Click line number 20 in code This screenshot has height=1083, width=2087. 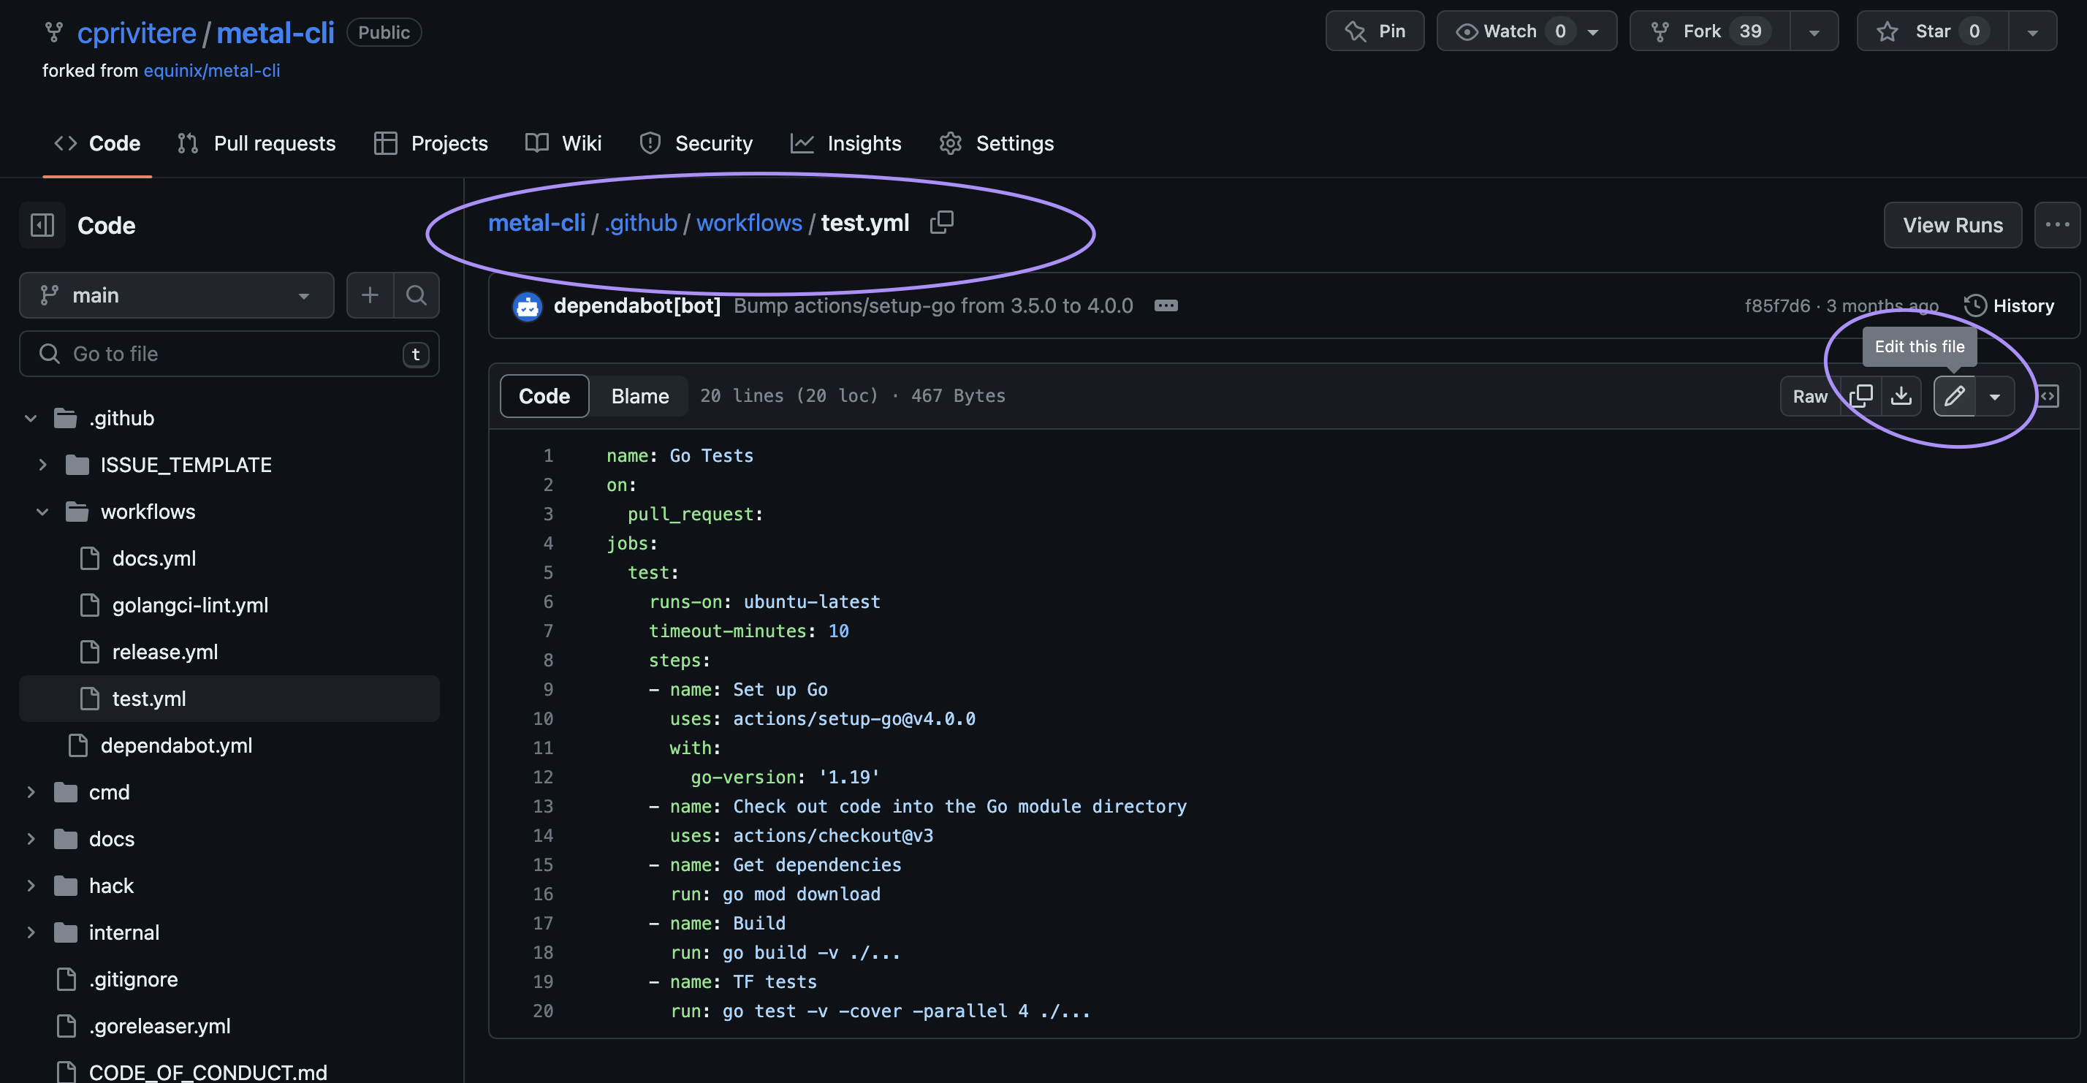point(543,1011)
